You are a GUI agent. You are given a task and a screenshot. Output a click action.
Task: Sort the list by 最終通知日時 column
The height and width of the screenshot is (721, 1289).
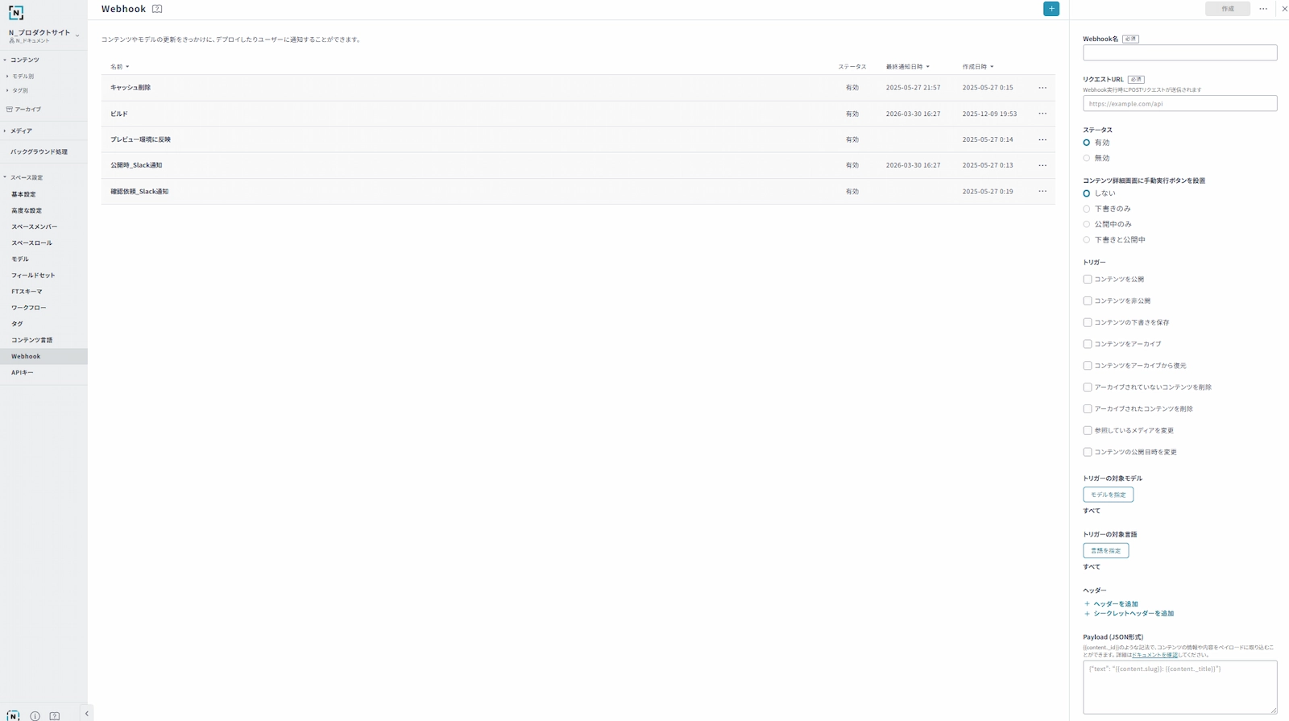pos(907,67)
